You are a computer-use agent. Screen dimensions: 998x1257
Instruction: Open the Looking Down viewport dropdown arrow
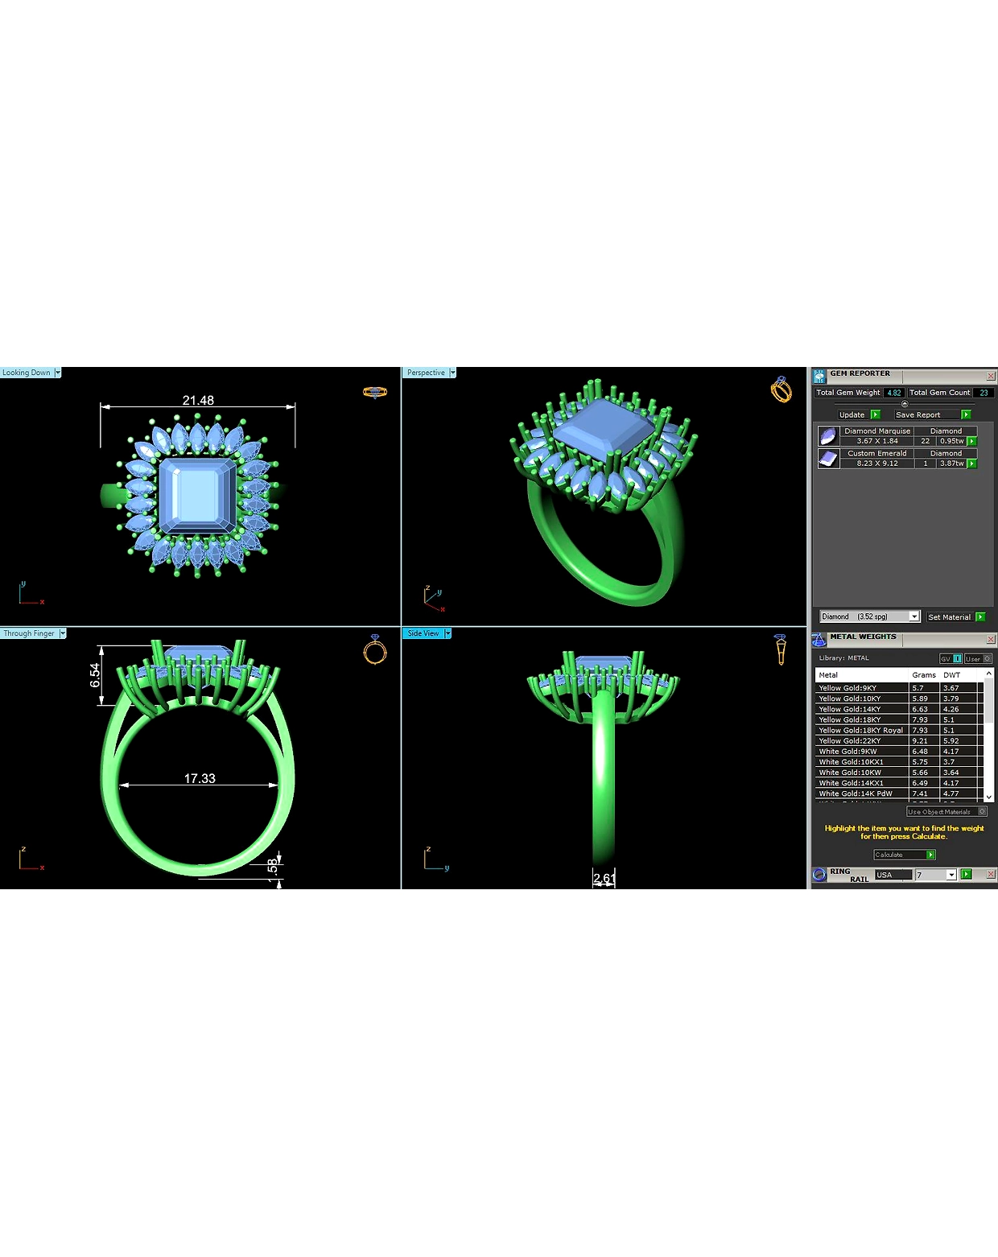point(58,373)
